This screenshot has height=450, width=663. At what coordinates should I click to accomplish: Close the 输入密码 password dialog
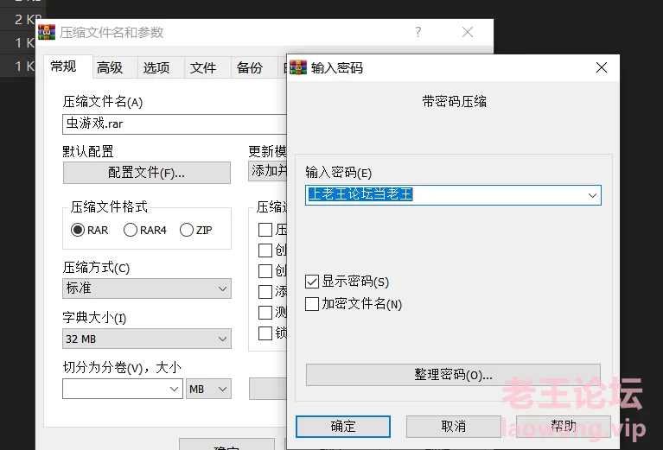pyautogui.click(x=602, y=67)
